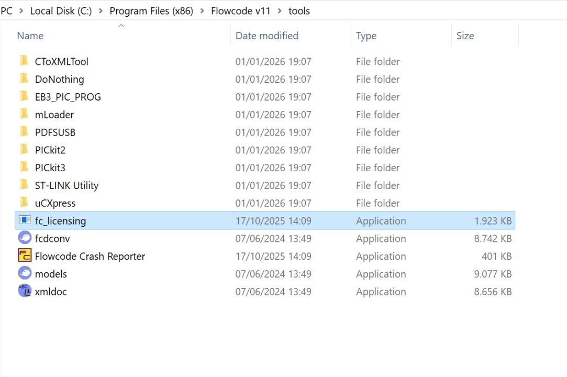Select the ST-LINK Utility folder icon

(x=24, y=185)
